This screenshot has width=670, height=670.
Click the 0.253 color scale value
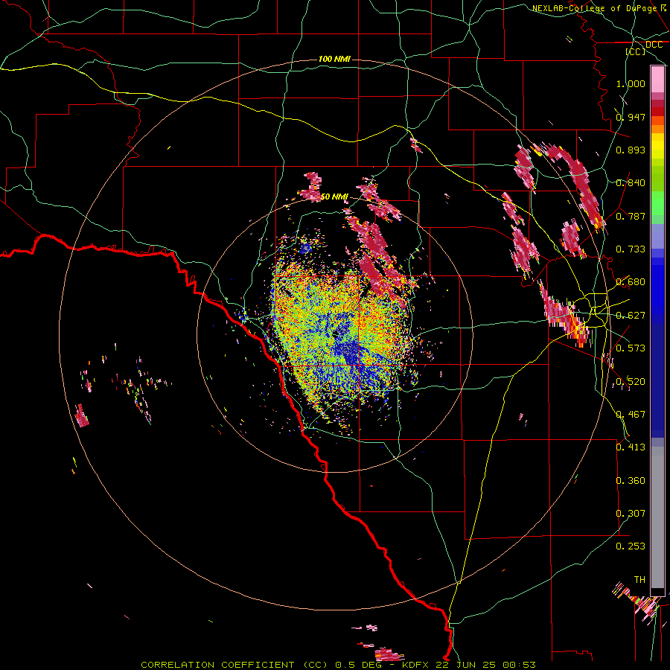[631, 546]
